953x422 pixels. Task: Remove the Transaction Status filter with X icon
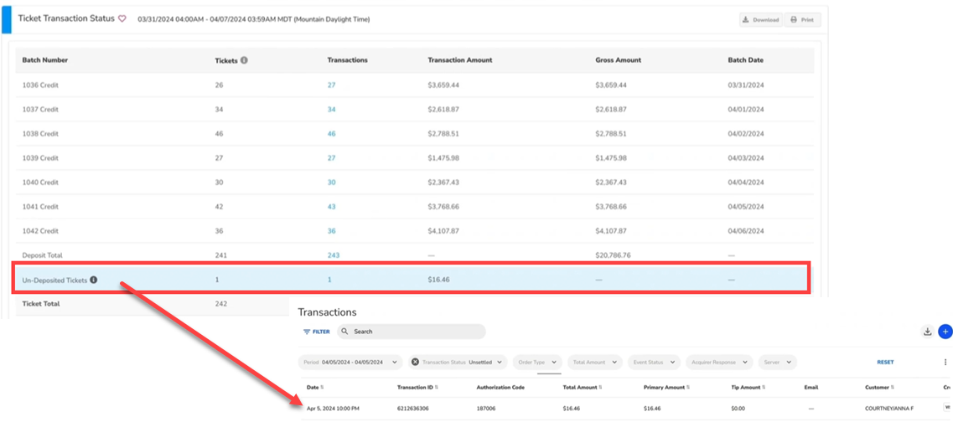tap(415, 363)
